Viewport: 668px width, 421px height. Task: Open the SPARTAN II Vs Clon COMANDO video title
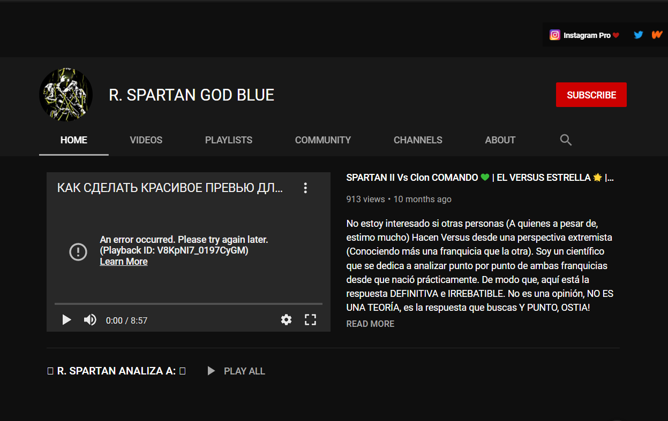[x=480, y=178]
